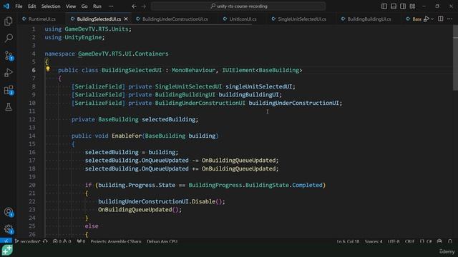Image resolution: width=458 pixels, height=257 pixels.
Task: Open the Search view in activity bar
Action: (9, 38)
